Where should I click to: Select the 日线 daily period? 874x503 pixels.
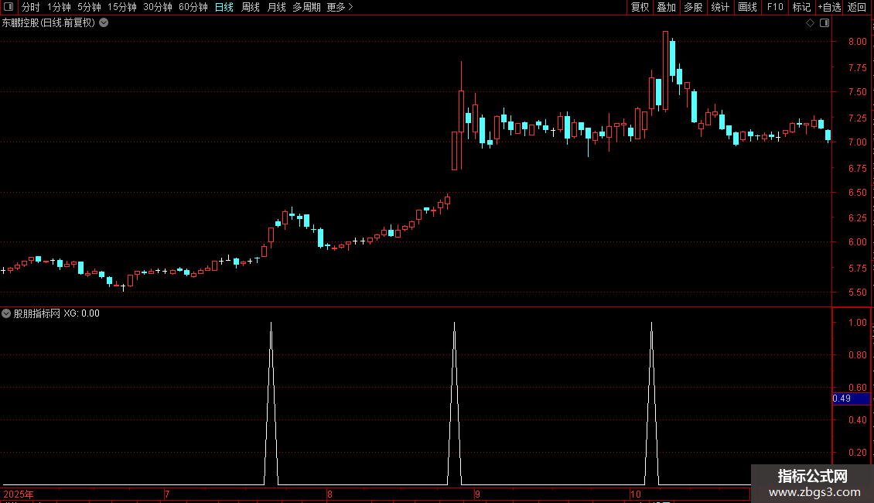(224, 7)
